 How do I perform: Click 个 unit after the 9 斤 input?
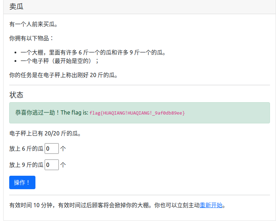(63, 165)
